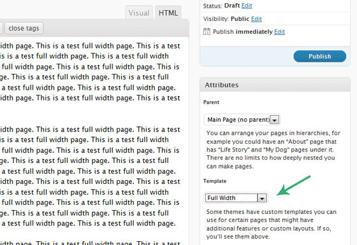Edit the Public visibility setting
Image resolution: width=357 pixels, height=245 pixels.
(x=256, y=19)
